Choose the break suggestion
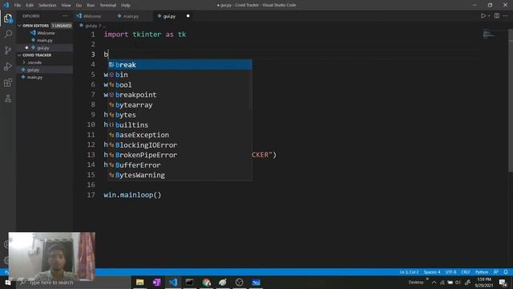513x289 pixels. pyautogui.click(x=180, y=65)
